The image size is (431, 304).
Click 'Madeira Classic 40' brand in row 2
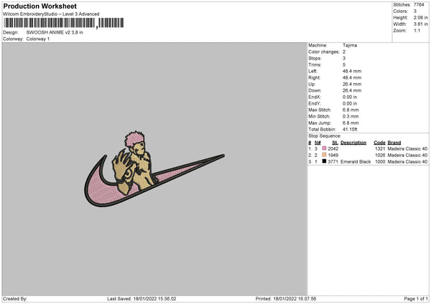[407, 156]
